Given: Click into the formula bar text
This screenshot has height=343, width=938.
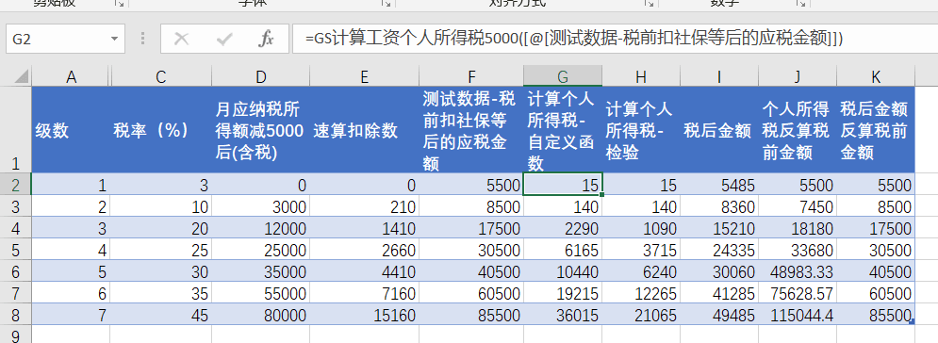Looking at the screenshot, I should click(x=615, y=39).
